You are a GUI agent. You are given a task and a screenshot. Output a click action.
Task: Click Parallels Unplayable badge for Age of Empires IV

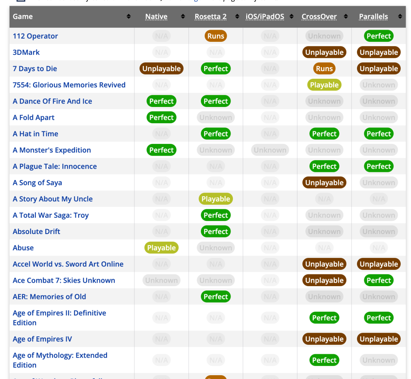[379, 339]
